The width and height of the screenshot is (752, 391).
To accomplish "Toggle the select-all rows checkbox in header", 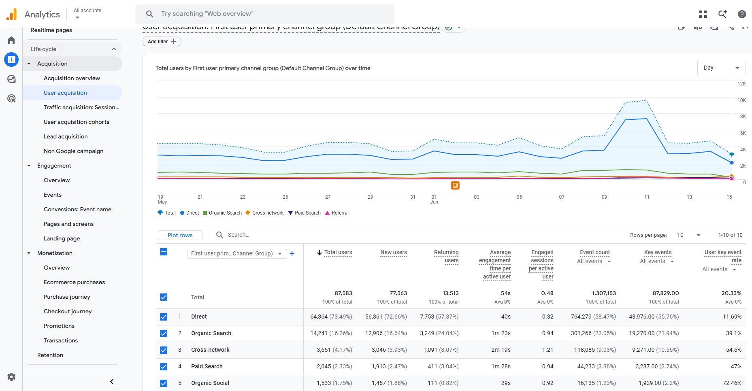I will [x=164, y=252].
